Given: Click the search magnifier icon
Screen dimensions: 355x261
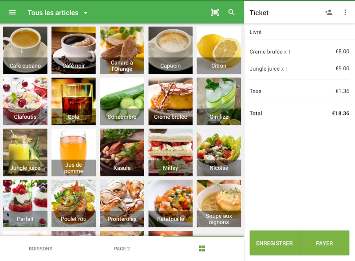Looking at the screenshot, I should tap(231, 12).
